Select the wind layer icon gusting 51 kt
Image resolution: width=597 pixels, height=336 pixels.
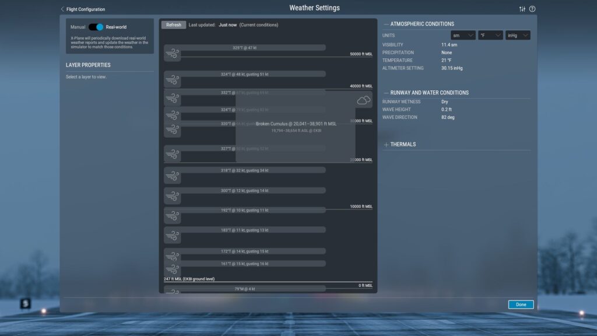click(x=172, y=81)
